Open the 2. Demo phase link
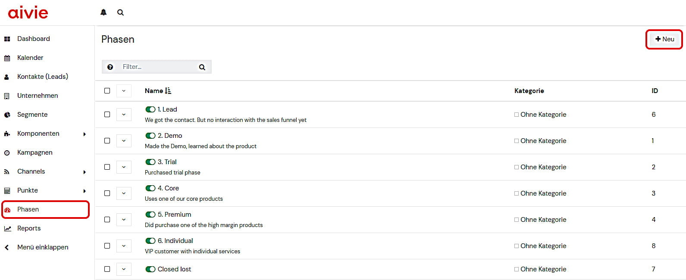This screenshot has width=686, height=280. pos(170,136)
